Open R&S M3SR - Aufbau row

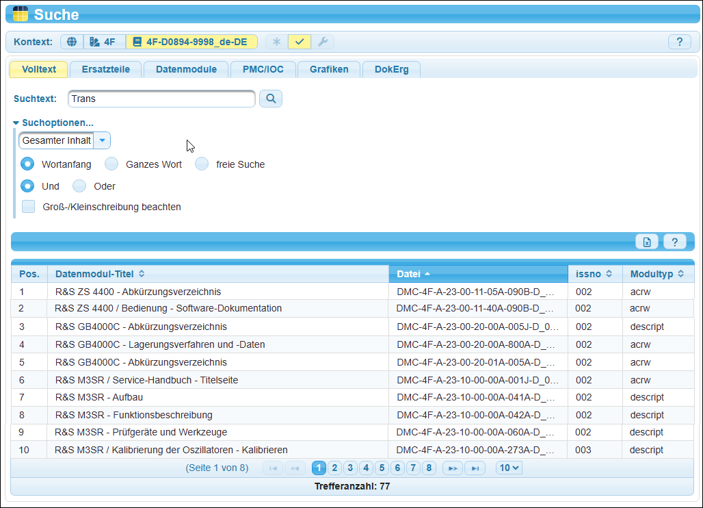pyautogui.click(x=352, y=397)
